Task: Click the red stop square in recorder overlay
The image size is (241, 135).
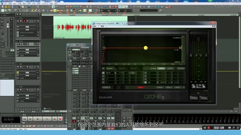Action: 209,128
